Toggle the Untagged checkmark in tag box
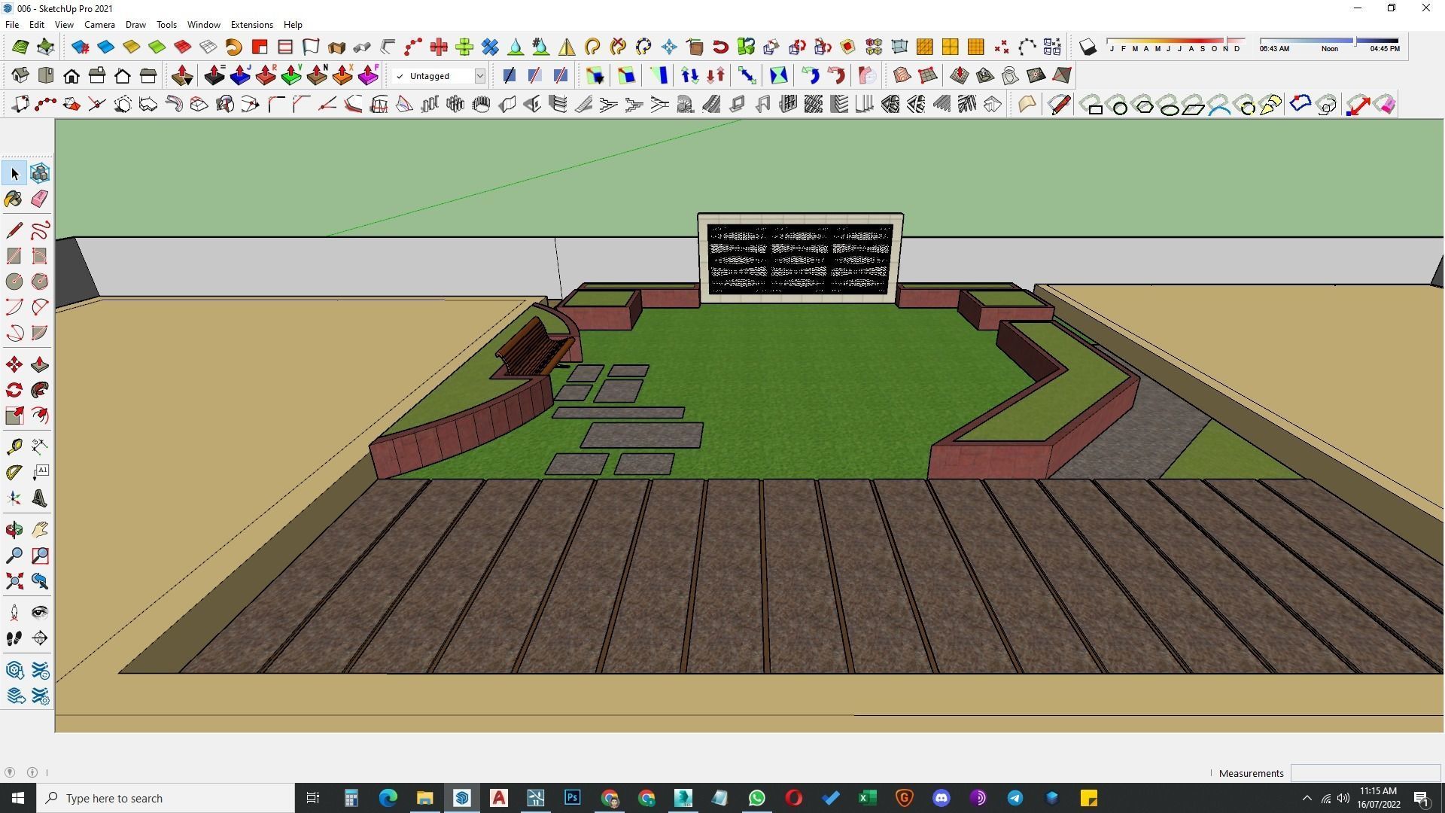This screenshot has height=813, width=1445. pyautogui.click(x=400, y=76)
